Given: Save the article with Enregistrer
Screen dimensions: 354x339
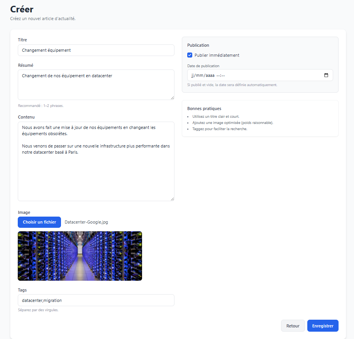Looking at the screenshot, I should 323,326.
